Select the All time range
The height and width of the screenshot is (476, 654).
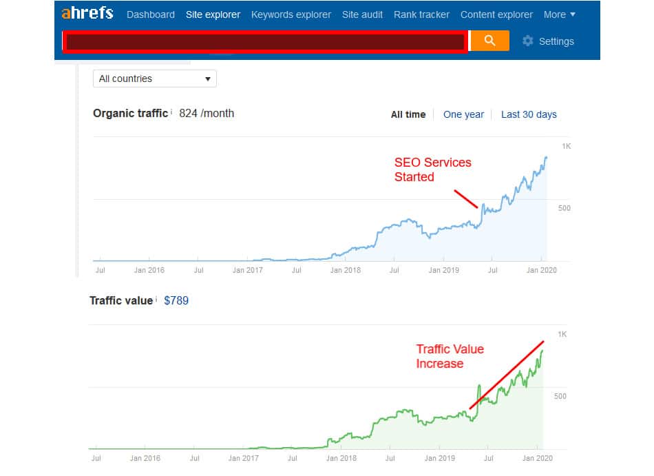(x=408, y=114)
